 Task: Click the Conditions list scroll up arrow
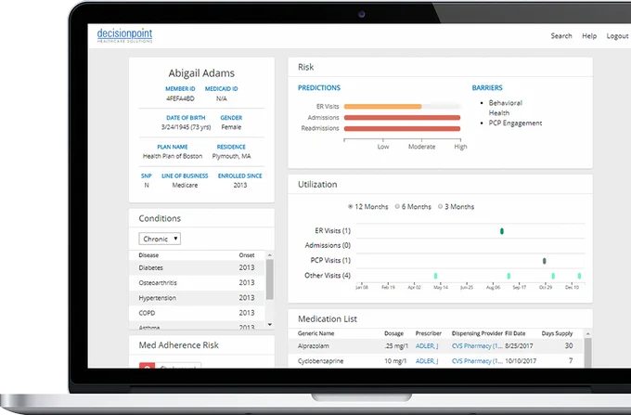click(x=270, y=254)
